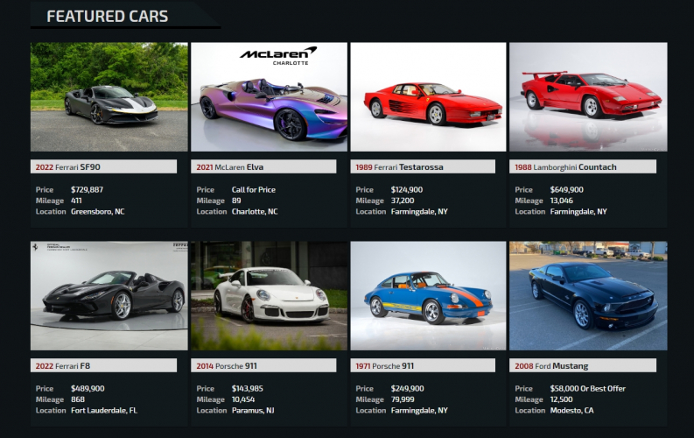
Task: Click the $729,887 price
Action: pos(87,189)
